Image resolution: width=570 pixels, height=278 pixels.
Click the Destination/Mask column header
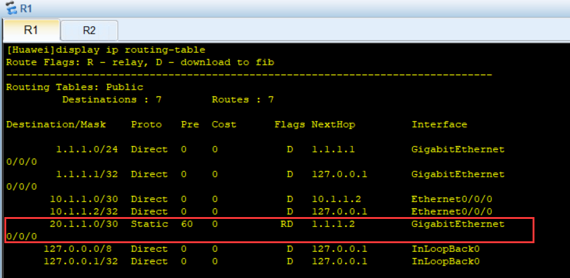click(56, 124)
